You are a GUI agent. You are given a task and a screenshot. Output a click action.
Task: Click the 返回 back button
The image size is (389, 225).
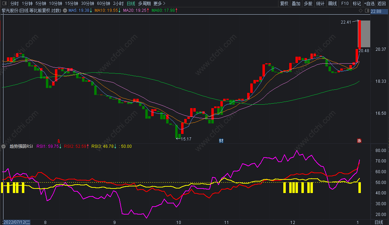pyautogui.click(x=382, y=3)
